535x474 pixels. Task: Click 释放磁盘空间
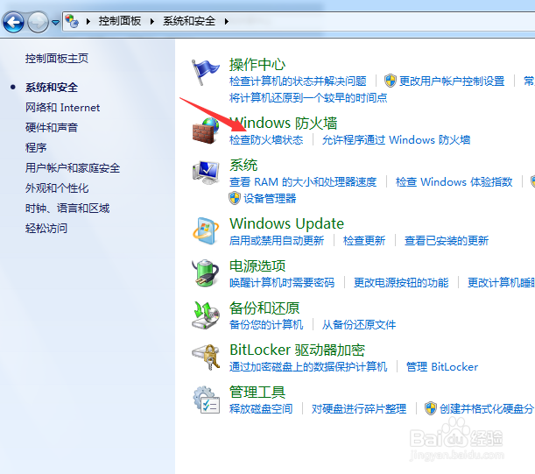[x=261, y=409]
